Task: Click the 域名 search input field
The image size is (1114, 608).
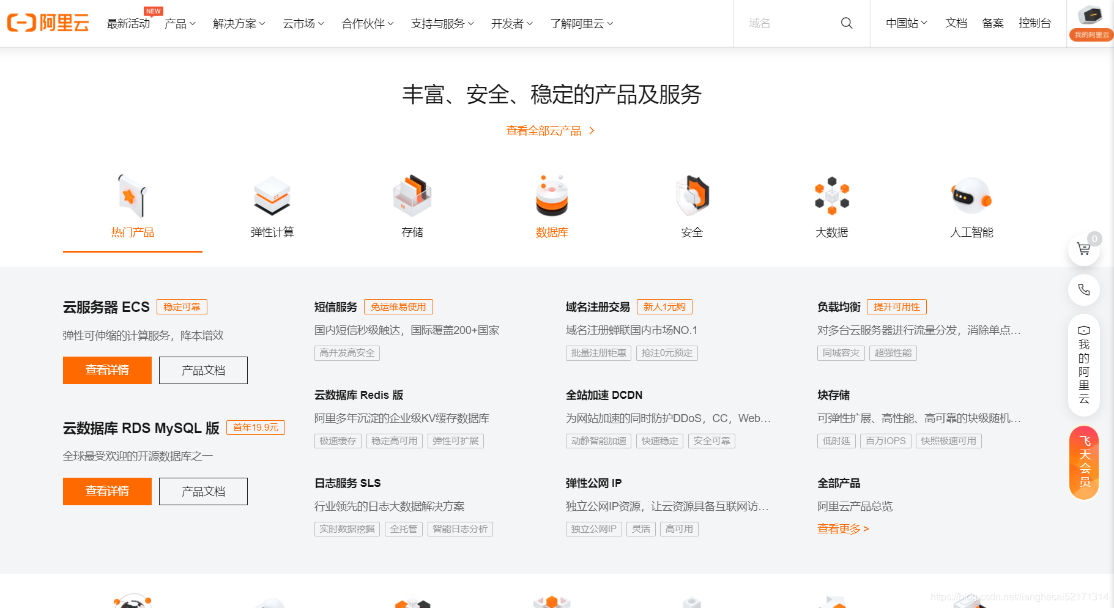Action: (789, 23)
